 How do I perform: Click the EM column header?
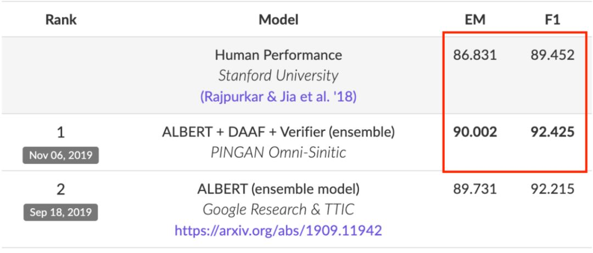tap(474, 20)
